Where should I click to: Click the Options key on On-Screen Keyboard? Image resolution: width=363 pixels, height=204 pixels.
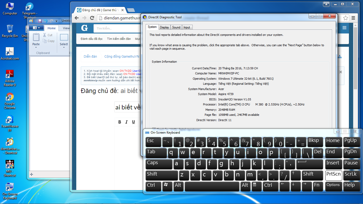333,186
